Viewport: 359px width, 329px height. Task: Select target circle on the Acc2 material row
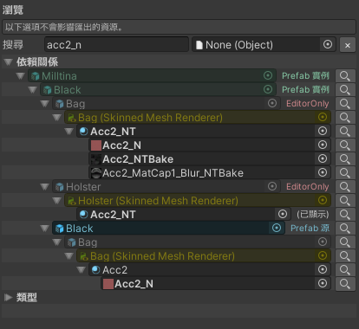point(323,269)
